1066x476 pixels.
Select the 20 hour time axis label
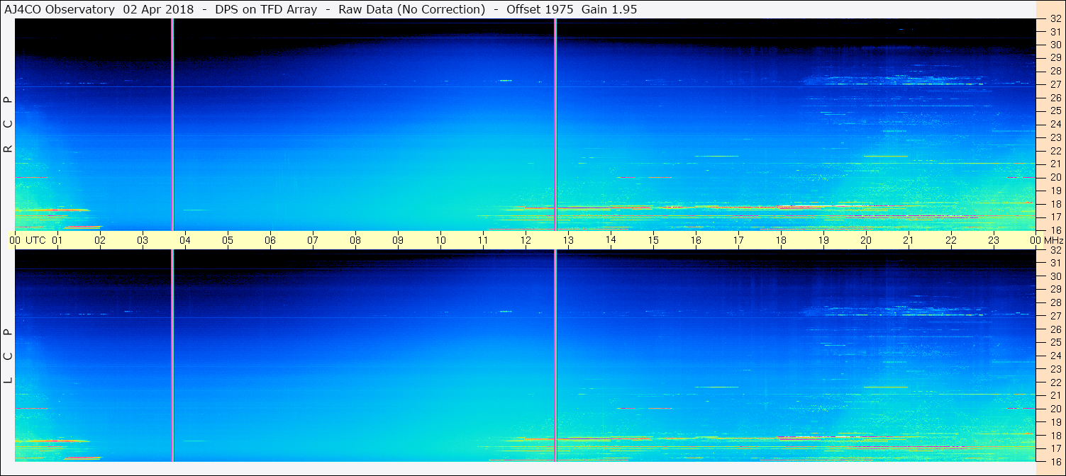pos(866,240)
